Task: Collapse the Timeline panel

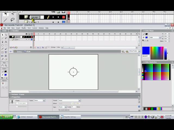Action: point(11,31)
